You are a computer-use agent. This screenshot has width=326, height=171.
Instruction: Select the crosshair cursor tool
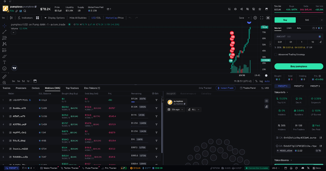pos(4,25)
